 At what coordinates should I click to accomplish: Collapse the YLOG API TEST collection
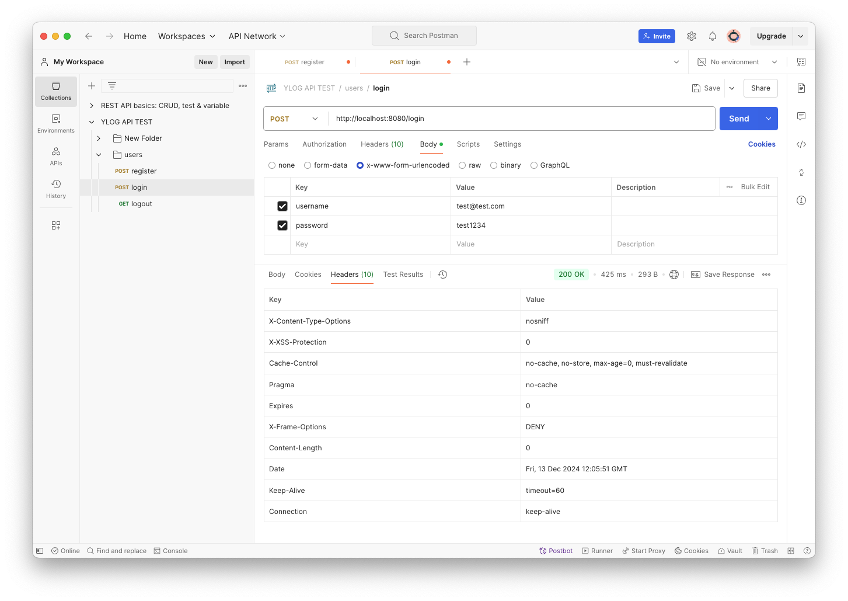click(x=92, y=122)
